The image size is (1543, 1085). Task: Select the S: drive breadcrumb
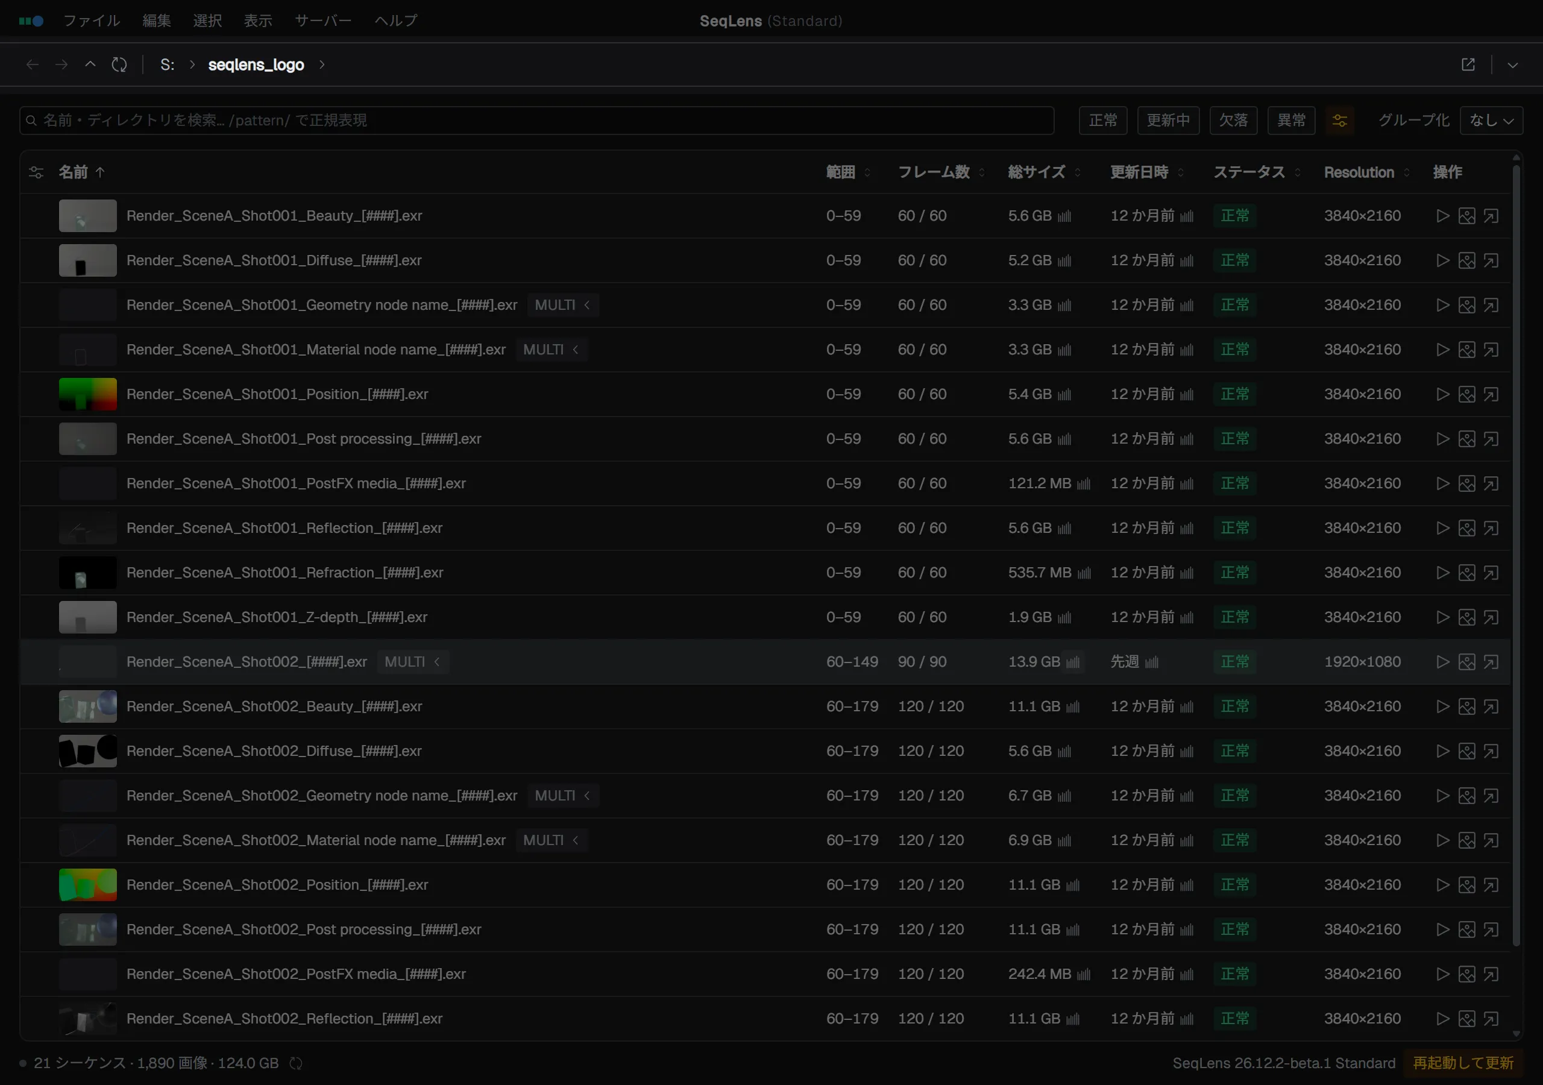click(168, 64)
